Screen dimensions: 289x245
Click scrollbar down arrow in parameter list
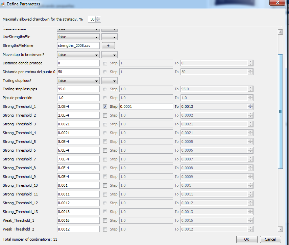pos(280,229)
